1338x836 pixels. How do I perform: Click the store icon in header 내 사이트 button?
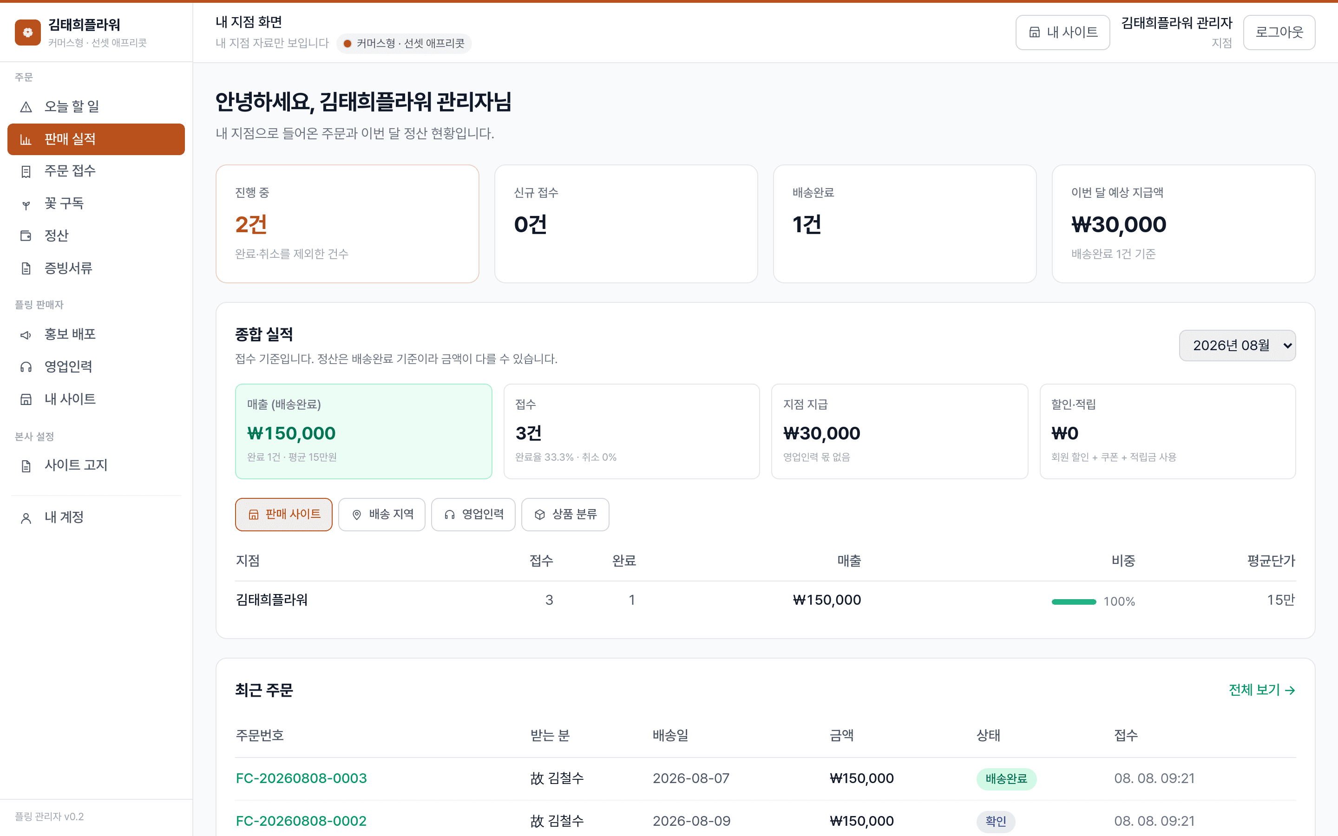point(1035,33)
